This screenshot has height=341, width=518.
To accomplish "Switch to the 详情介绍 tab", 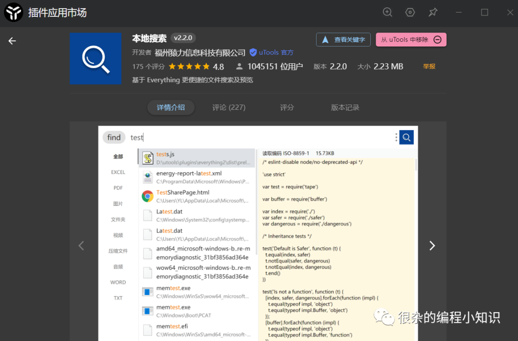I will [x=171, y=107].
